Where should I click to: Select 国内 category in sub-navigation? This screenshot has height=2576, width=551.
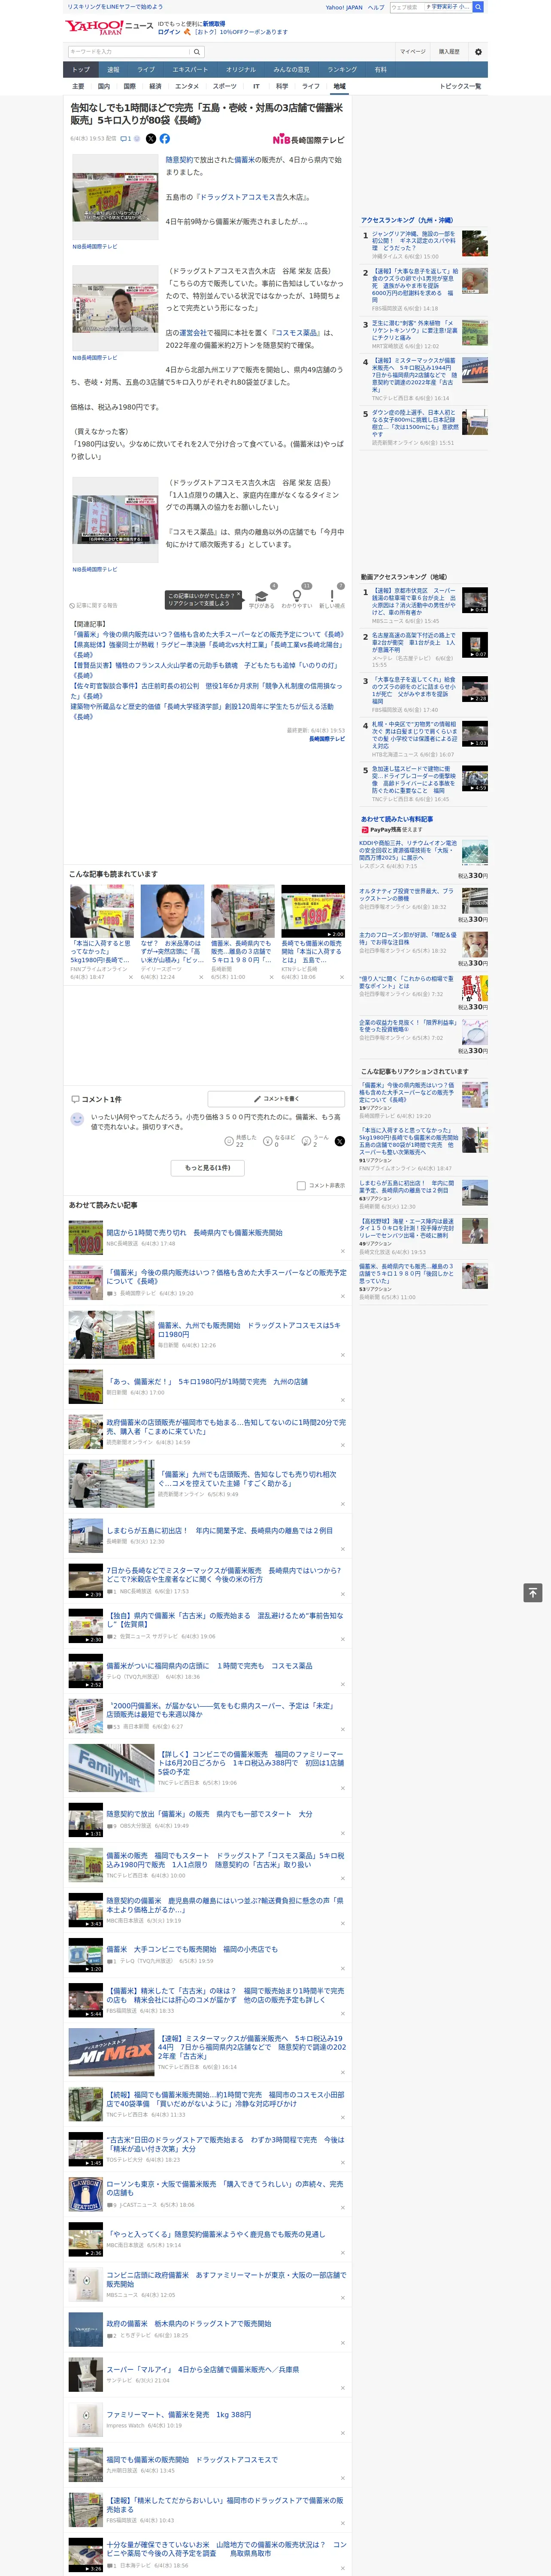click(x=104, y=86)
